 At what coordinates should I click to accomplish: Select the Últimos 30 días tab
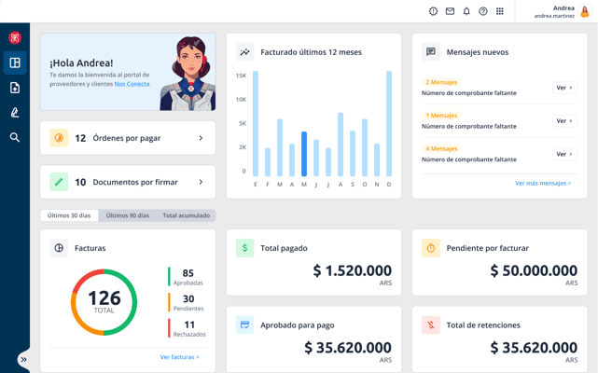click(x=69, y=215)
